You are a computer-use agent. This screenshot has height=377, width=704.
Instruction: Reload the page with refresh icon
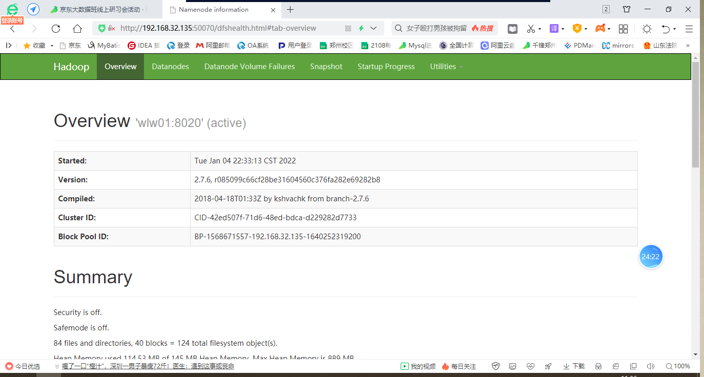[x=56, y=29]
